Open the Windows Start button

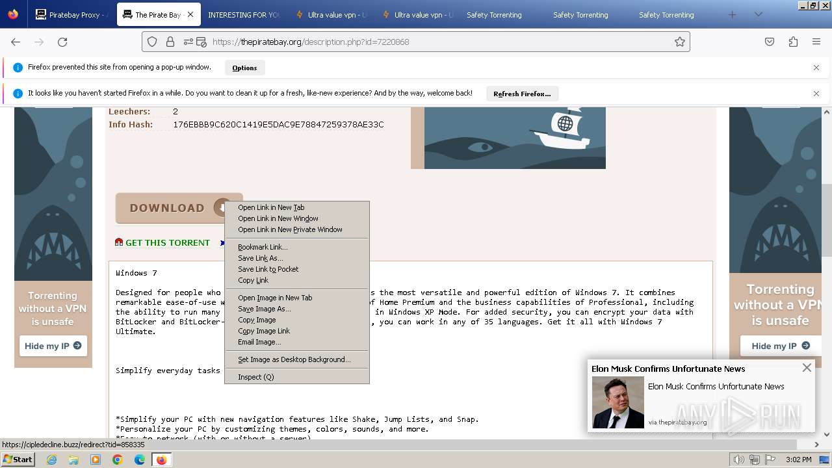click(x=18, y=459)
